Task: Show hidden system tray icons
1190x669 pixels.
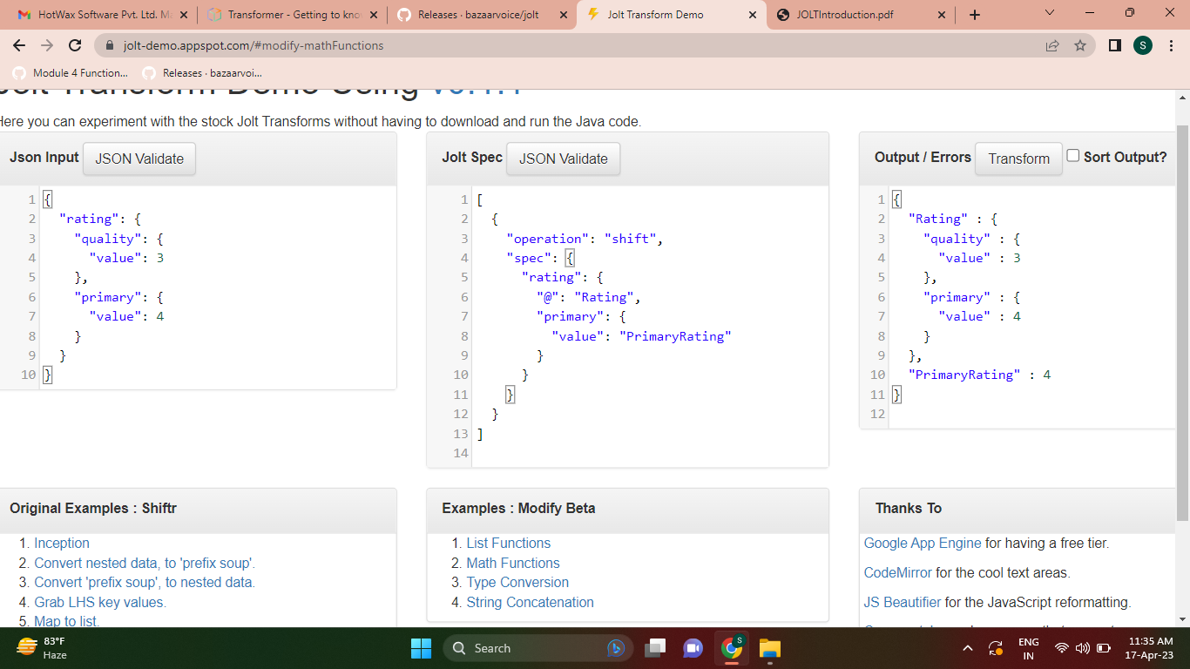Action: point(967,648)
